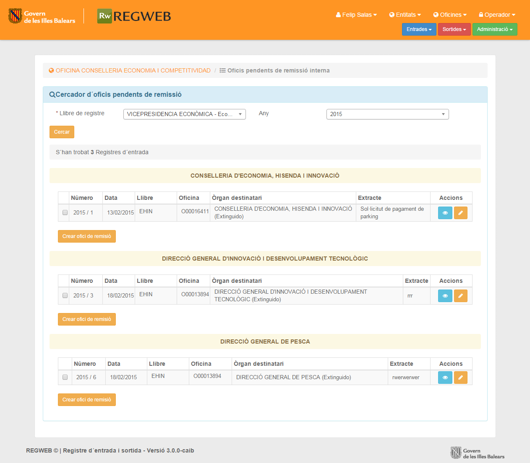Image resolution: width=530 pixels, height=463 pixels.
Task: Select the checkbox for entry 2015 / 3
Action: tap(65, 295)
